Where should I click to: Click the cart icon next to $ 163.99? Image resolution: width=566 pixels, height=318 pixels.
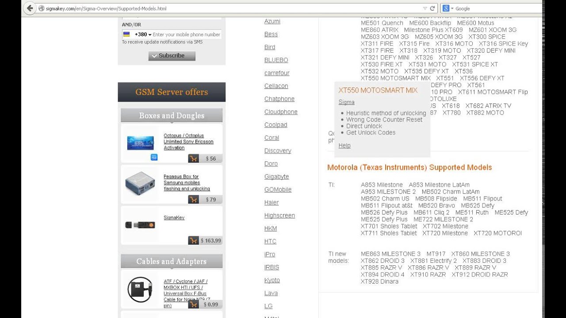tap(193, 241)
